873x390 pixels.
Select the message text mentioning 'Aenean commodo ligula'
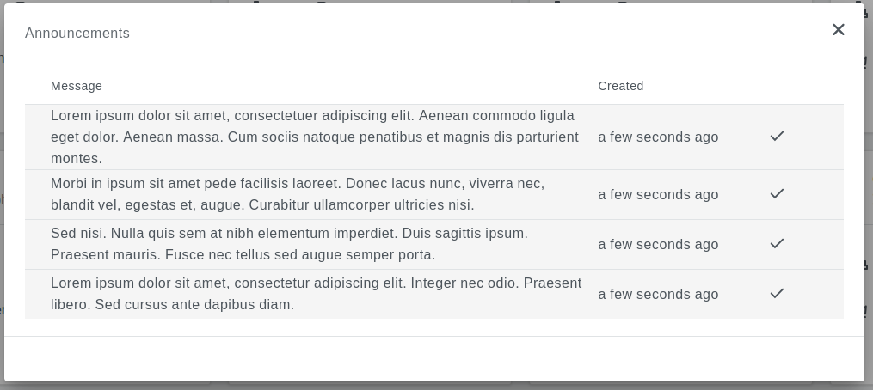314,137
